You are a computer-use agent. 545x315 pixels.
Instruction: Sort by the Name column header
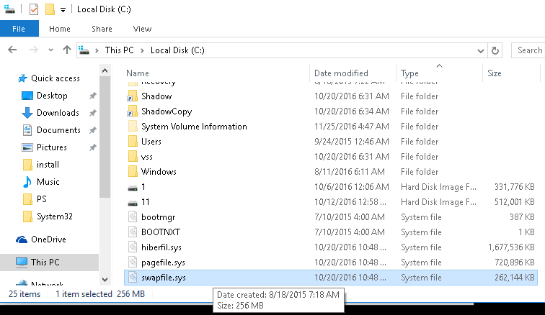coord(138,73)
